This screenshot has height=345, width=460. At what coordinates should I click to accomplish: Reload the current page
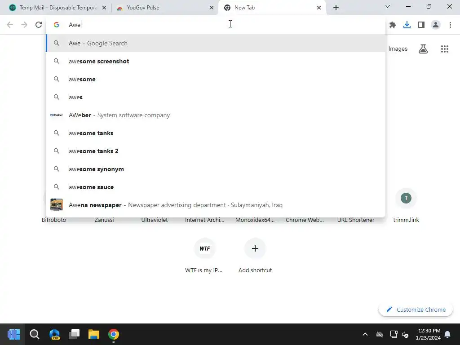[x=39, y=25]
